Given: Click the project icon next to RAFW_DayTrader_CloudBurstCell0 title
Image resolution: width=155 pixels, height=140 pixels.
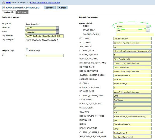Looking at the screenshot, I should point(4,8).
